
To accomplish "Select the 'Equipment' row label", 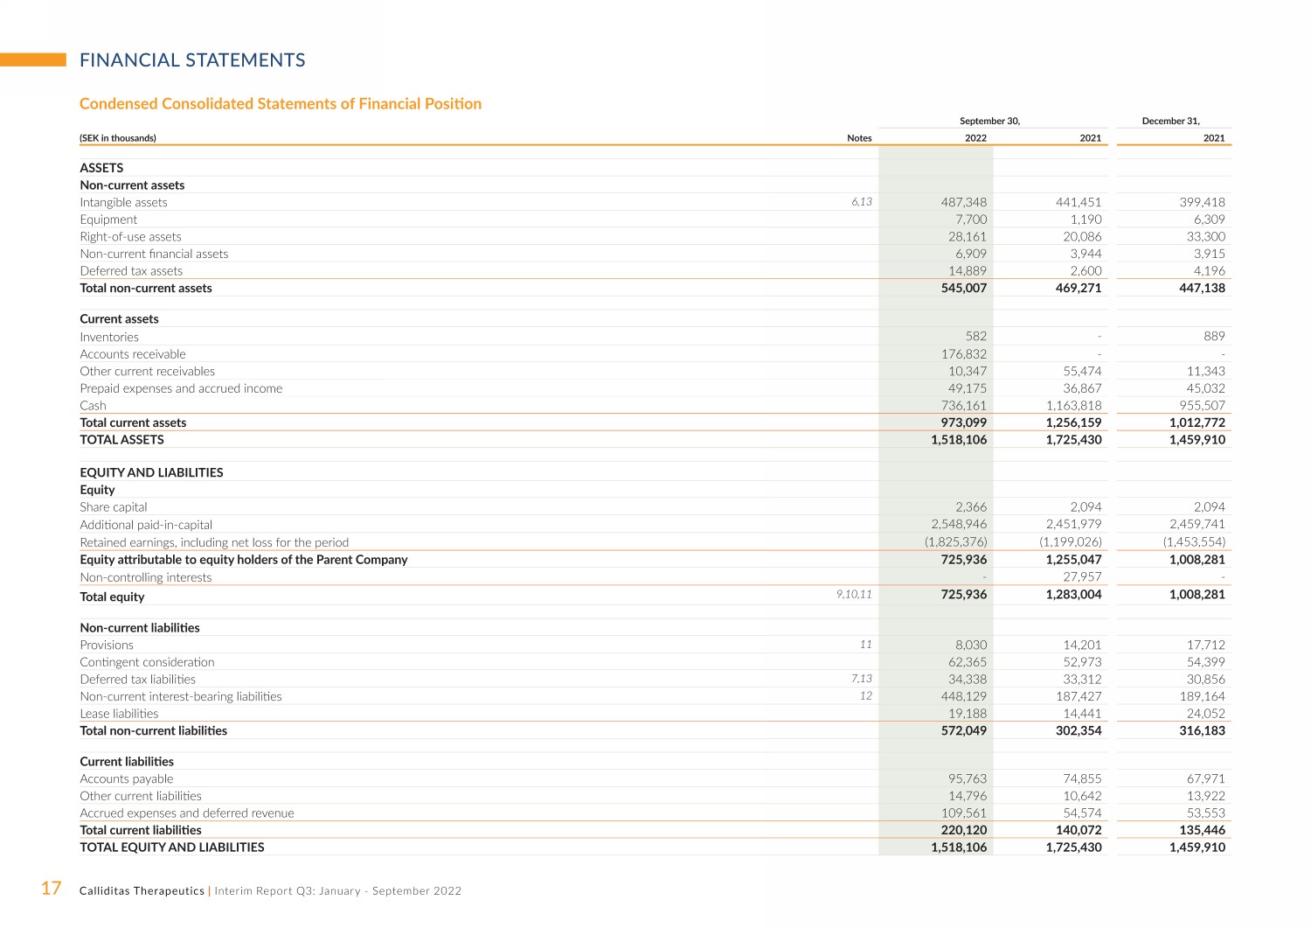I will click(x=108, y=220).
